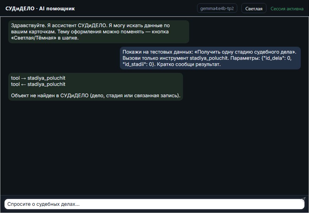Click the tool → stadiya_poluchit call line
309x213 pixels.
pyautogui.click(x=38, y=78)
